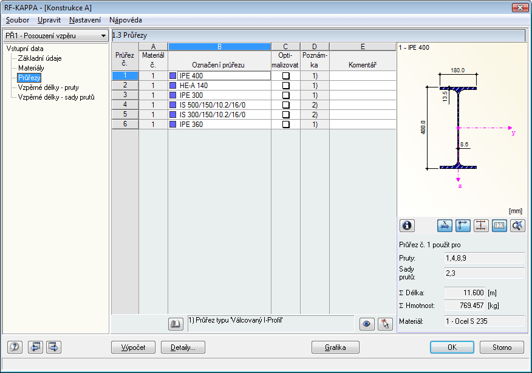Click the IS 300/150/10.2/16/0 cell
The image size is (532, 373).
point(219,115)
